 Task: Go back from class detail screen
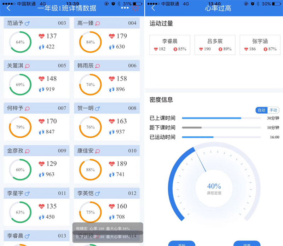[8, 8]
